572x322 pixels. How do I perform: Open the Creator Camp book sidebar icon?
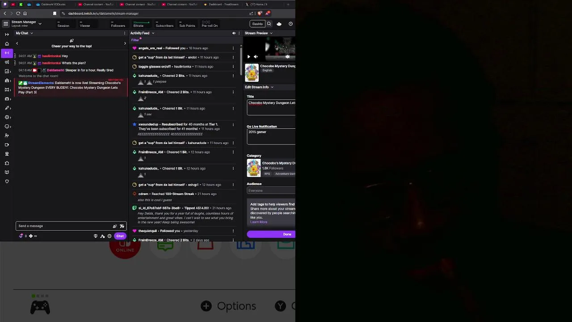point(7,172)
